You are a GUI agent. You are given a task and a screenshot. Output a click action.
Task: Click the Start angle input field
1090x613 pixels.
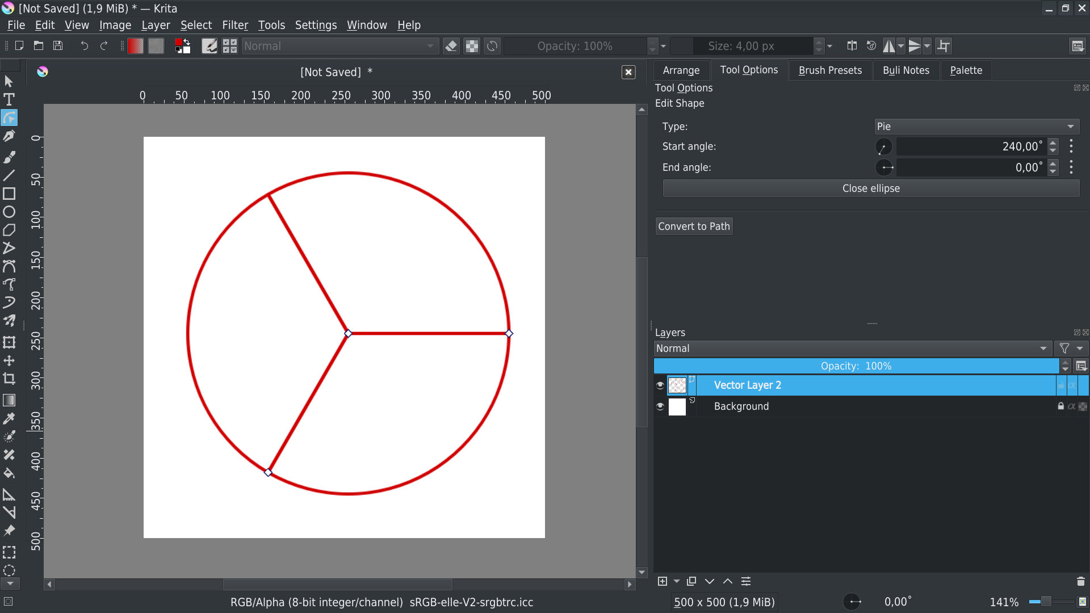click(x=971, y=146)
